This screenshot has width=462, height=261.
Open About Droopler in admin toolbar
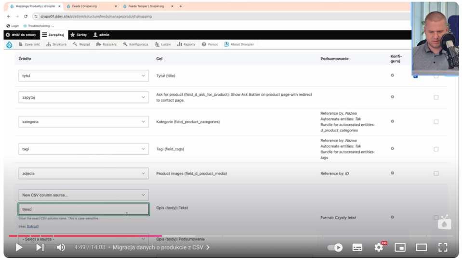[239, 44]
